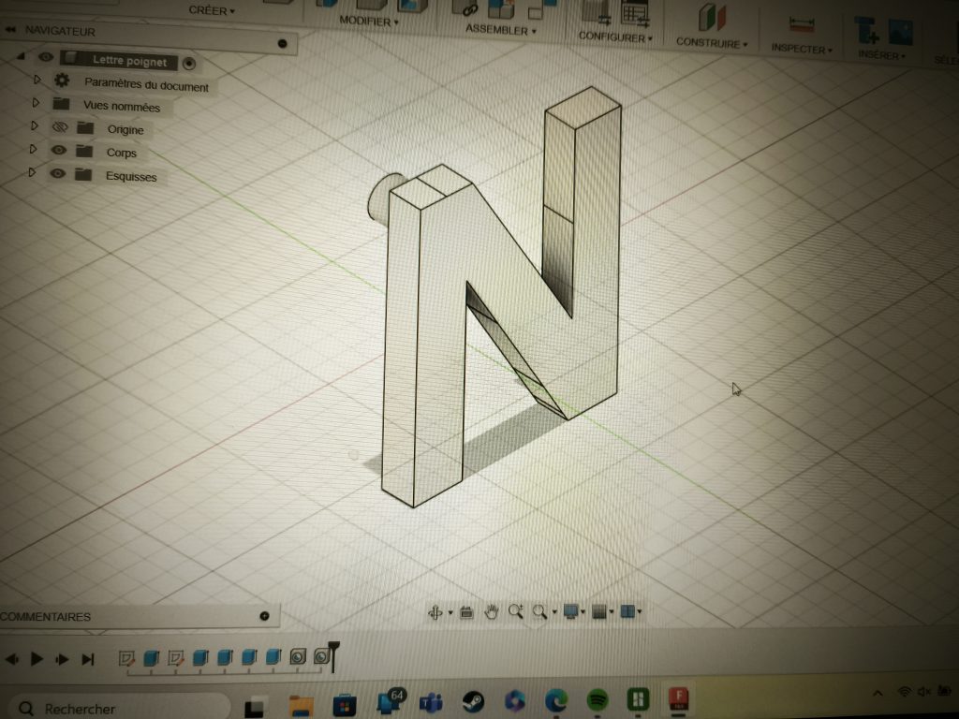Screen dimensions: 959x719
Task: Click the Inspecter measure icon
Action: [x=802, y=24]
